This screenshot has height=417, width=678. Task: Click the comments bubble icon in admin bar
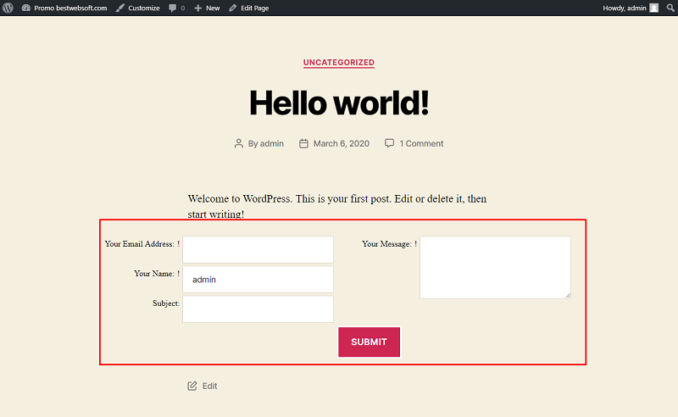click(x=173, y=8)
